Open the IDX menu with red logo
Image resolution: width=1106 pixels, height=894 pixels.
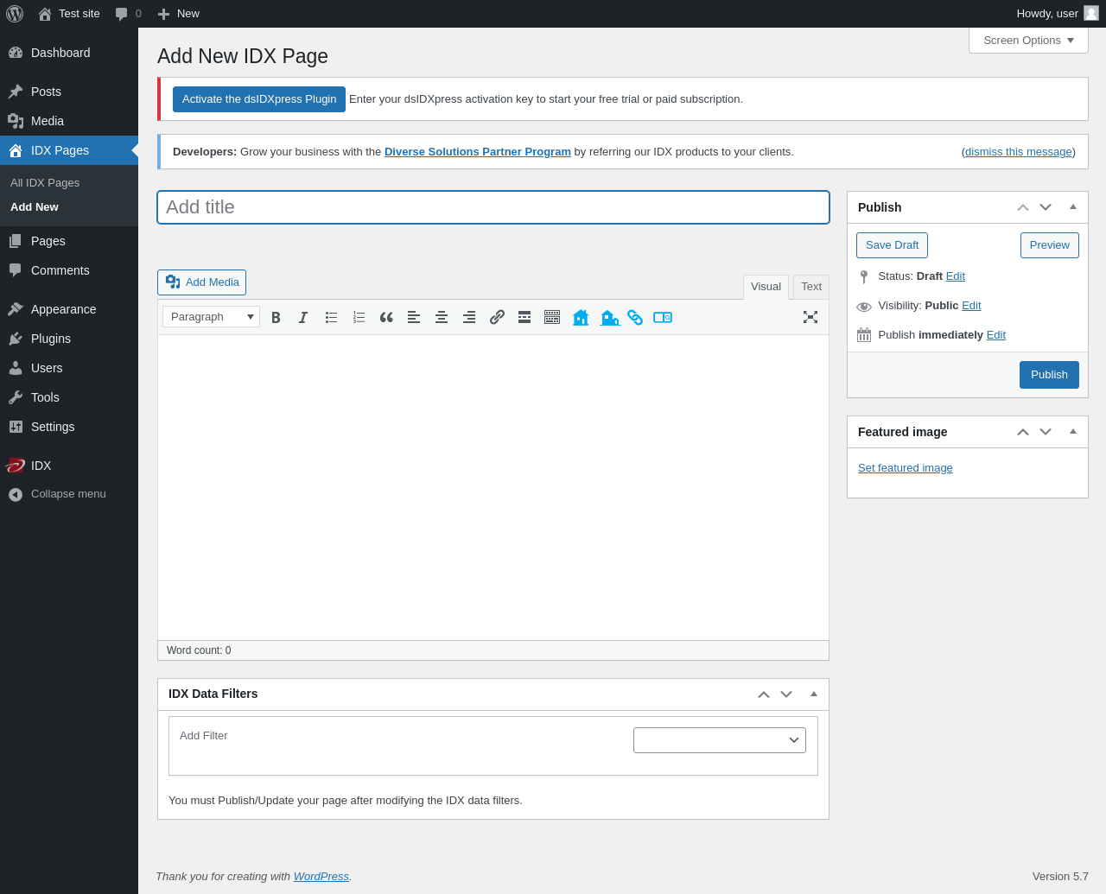coord(69,466)
